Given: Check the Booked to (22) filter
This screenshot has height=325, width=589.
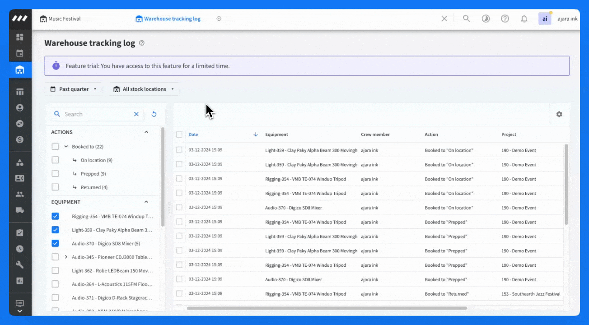Looking at the screenshot, I should pos(55,146).
